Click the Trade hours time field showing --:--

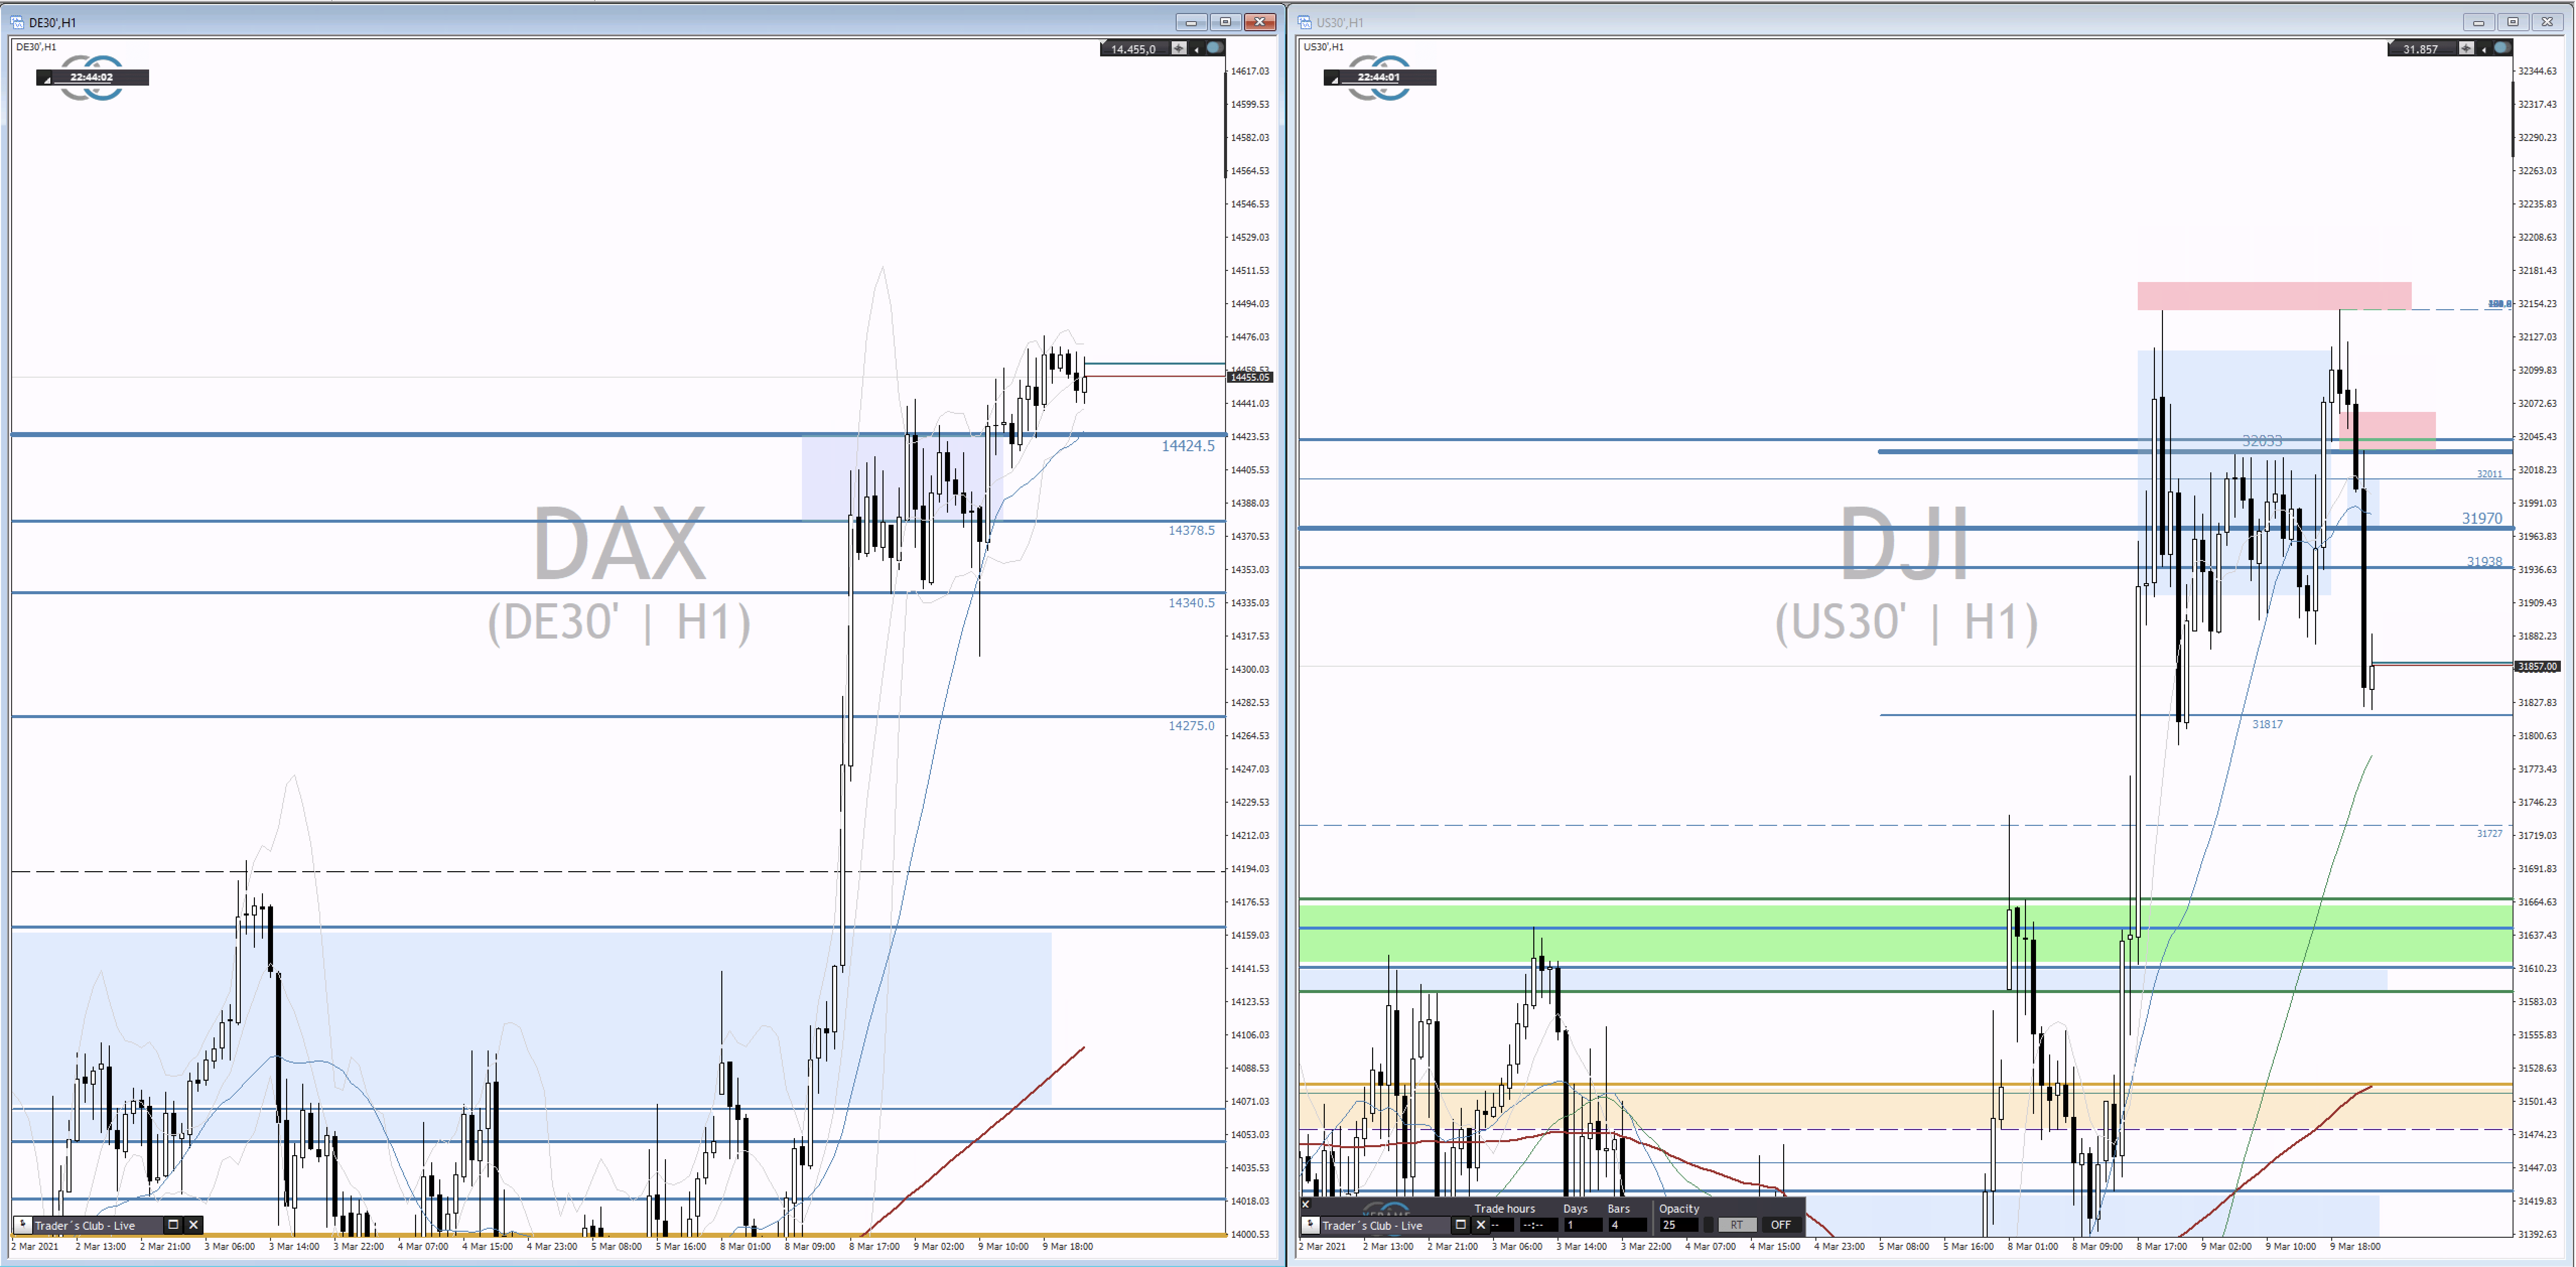pyautogui.click(x=1539, y=1225)
